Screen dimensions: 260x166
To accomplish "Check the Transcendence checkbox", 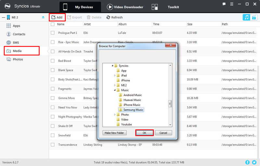I will [x=53, y=145].
